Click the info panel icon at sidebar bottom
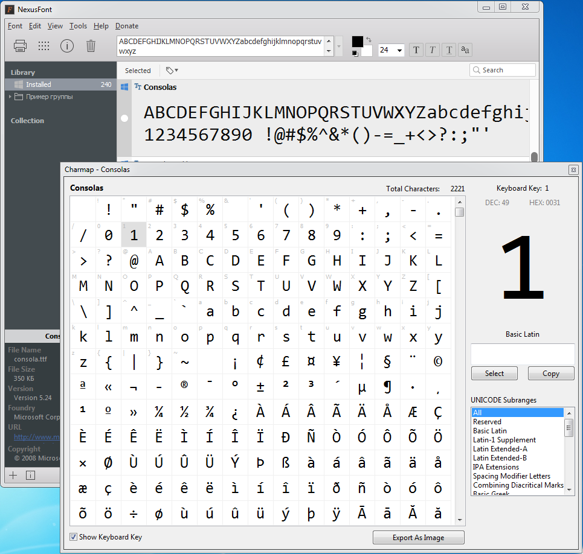The image size is (583, 554). (x=30, y=476)
